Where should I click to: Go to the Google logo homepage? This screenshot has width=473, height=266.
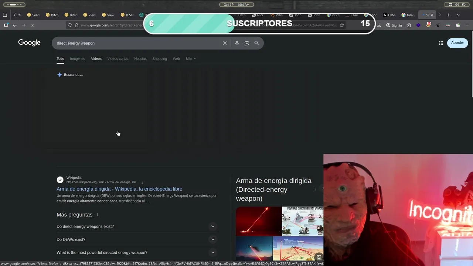click(29, 43)
